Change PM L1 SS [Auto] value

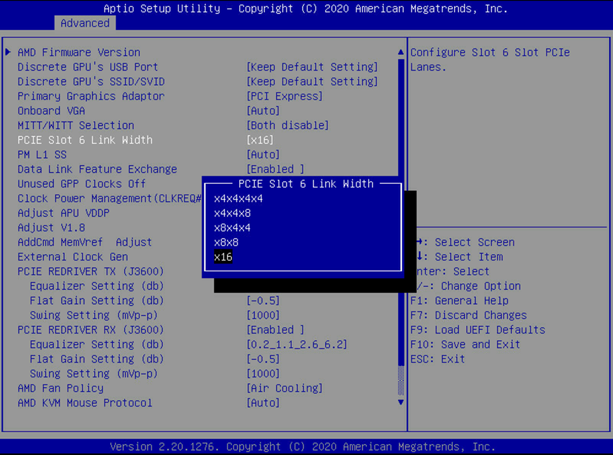click(263, 155)
